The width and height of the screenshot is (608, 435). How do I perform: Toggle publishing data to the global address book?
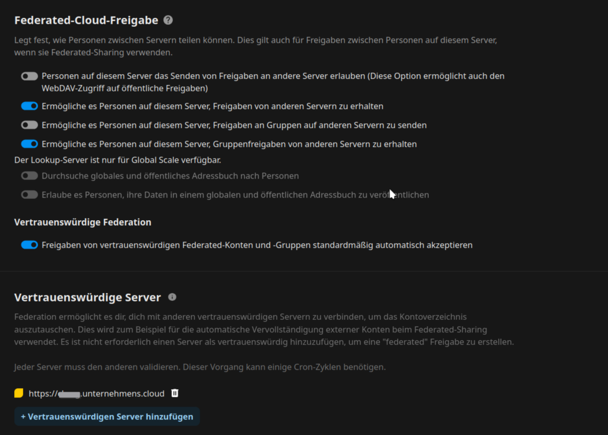[29, 195]
